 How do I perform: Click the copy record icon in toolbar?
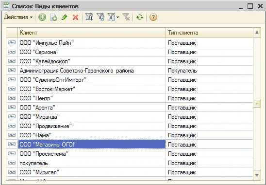tap(53, 17)
